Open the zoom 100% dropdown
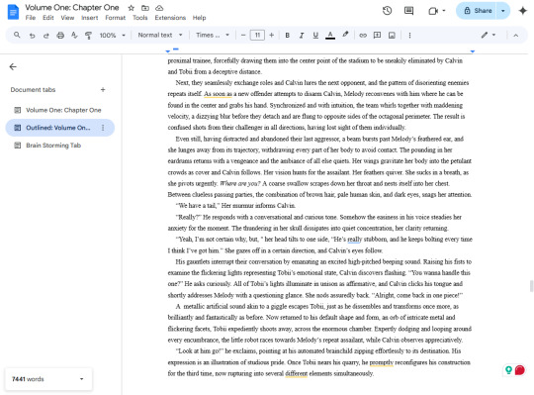The image size is (534, 395). tap(113, 35)
